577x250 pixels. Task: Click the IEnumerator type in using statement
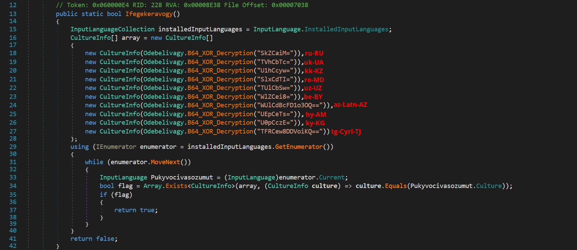116,147
